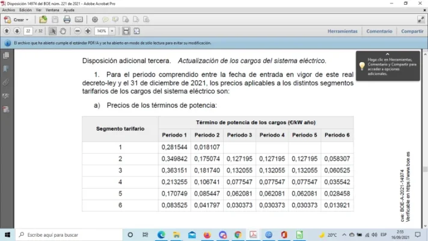
Task: Click the zoom percentage field 143%
Action: tap(102, 31)
